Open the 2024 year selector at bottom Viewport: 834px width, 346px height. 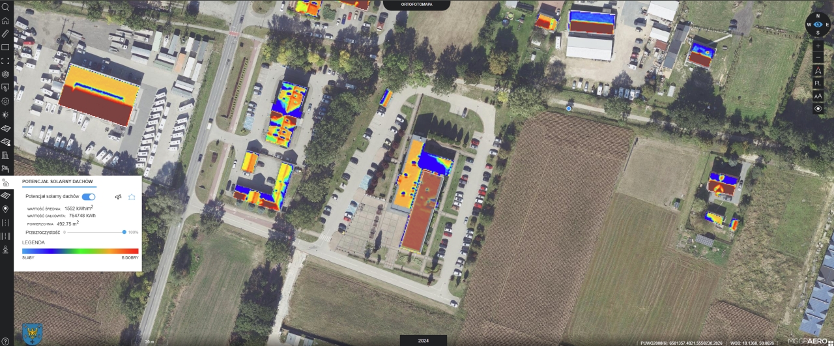(424, 340)
